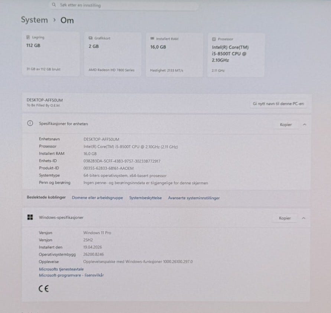Collapse Spesifikasjoner for enheten section
Image resolution: width=331 pixels, height=313 pixels.
coord(304,125)
